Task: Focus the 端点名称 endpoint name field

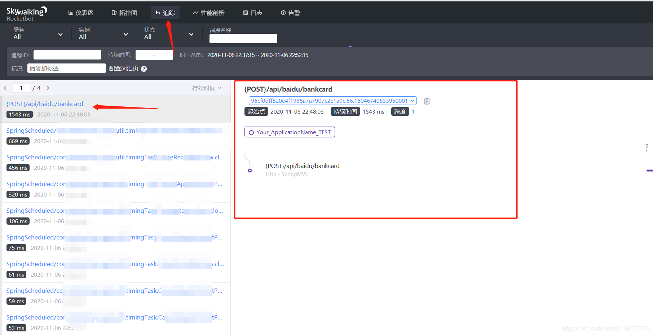Action: click(x=243, y=39)
